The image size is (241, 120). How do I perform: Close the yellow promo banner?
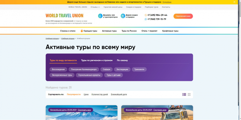click(x=234, y=2)
